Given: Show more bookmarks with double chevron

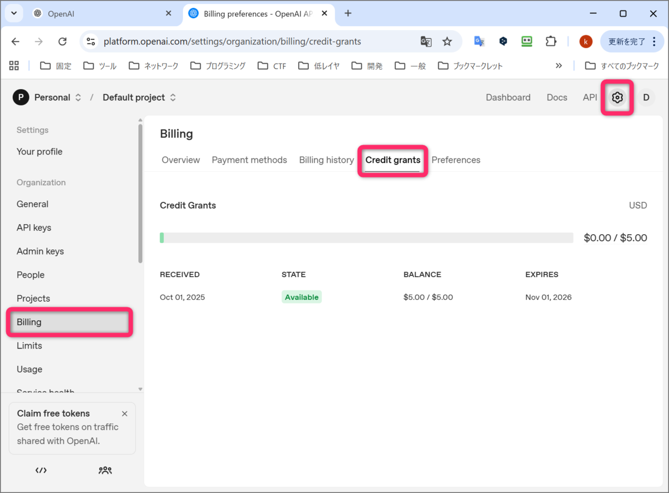Looking at the screenshot, I should tap(559, 66).
